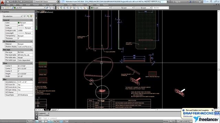Click the Stay Connected icon beside Exchange Apps
This screenshot has width=220, height=123.
(194, 1)
